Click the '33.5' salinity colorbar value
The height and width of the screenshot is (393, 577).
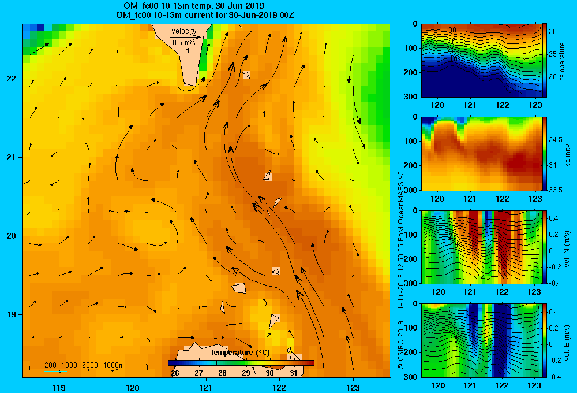[556, 190]
